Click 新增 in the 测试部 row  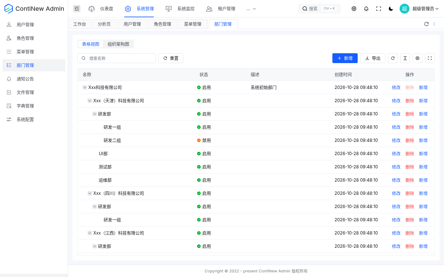click(423, 167)
